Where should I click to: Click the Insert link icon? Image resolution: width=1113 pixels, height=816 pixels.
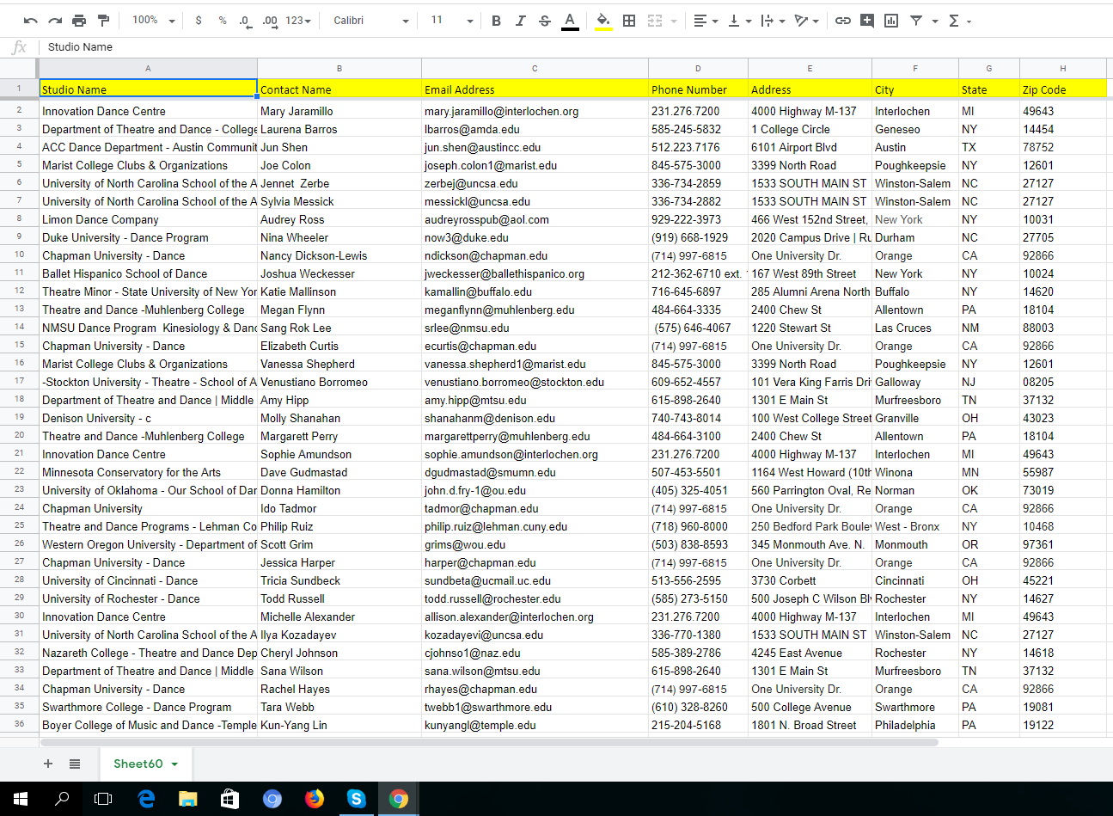coord(843,21)
